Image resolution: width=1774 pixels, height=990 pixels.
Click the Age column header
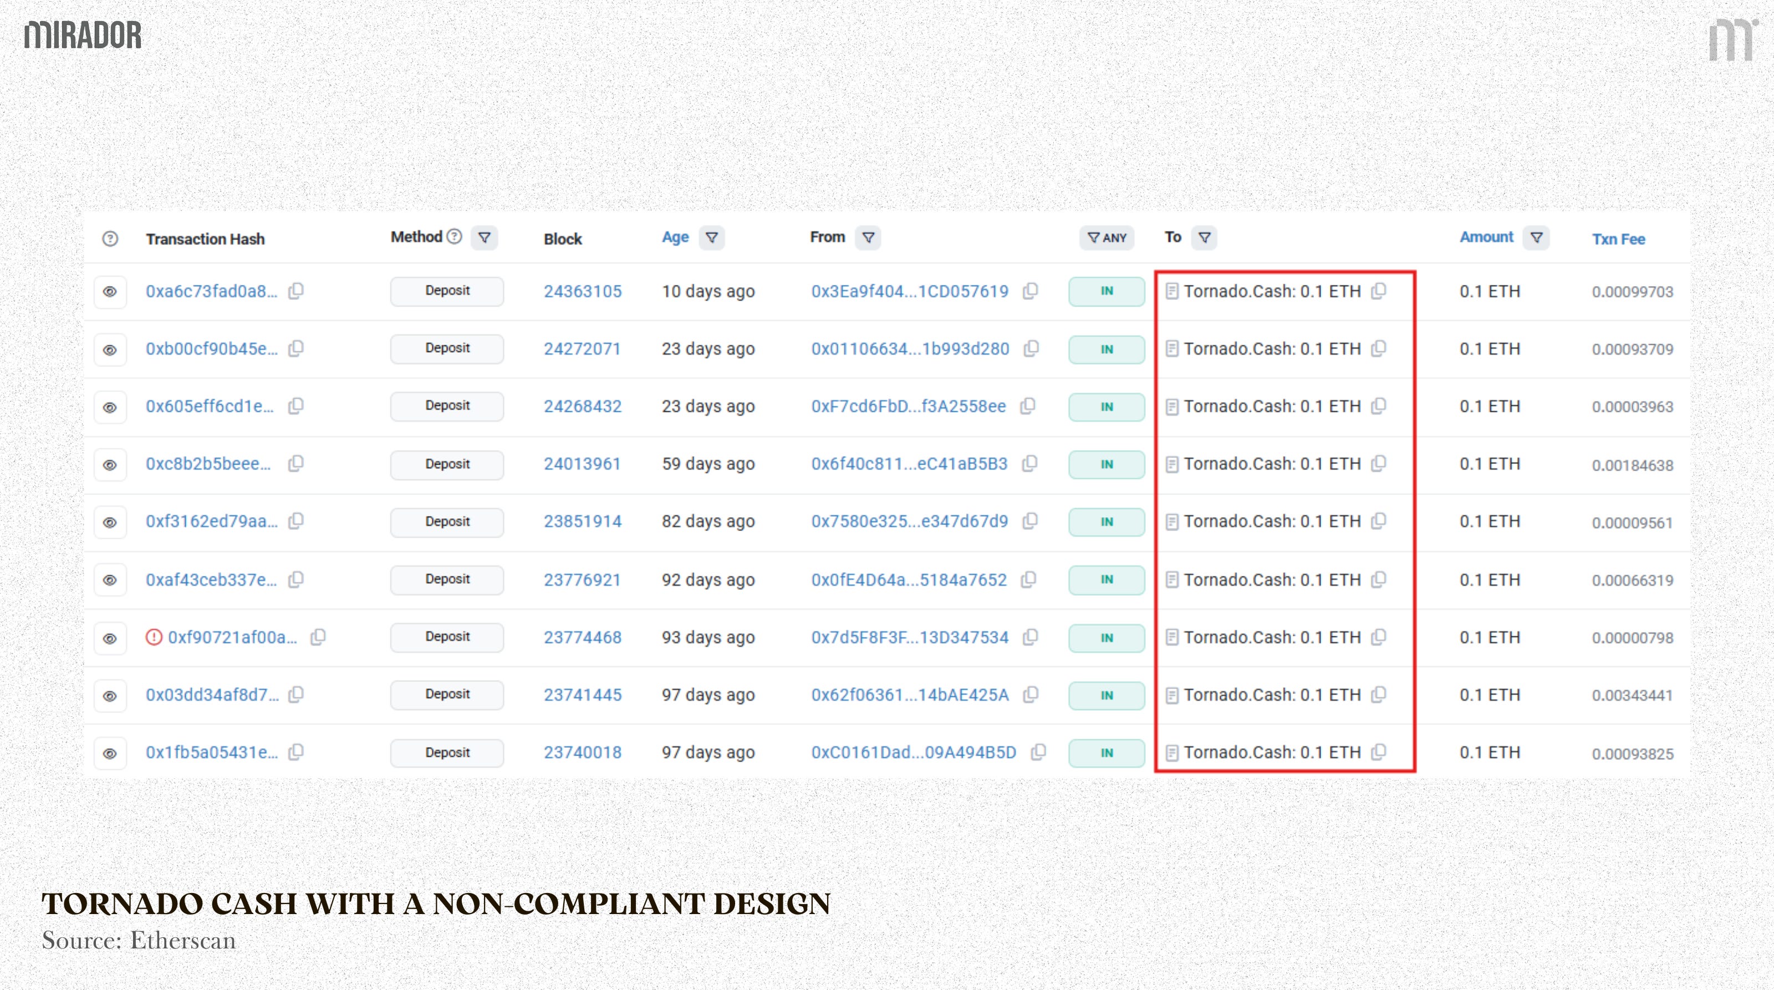[675, 237]
